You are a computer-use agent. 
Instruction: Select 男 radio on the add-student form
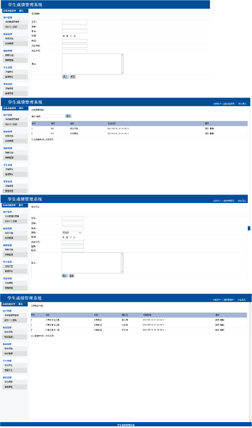pyautogui.click(x=64, y=237)
